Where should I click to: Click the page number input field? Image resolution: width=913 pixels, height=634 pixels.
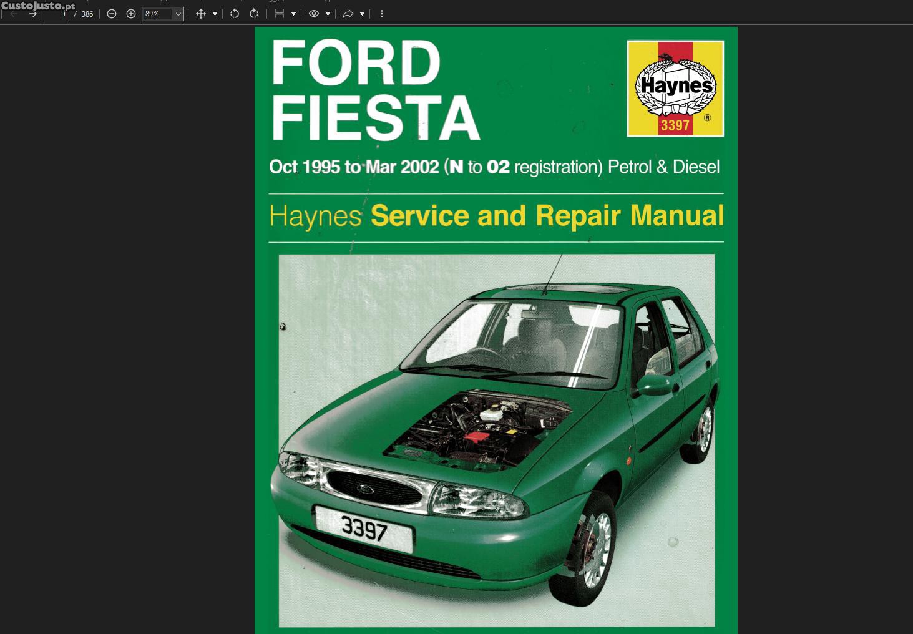[56, 14]
